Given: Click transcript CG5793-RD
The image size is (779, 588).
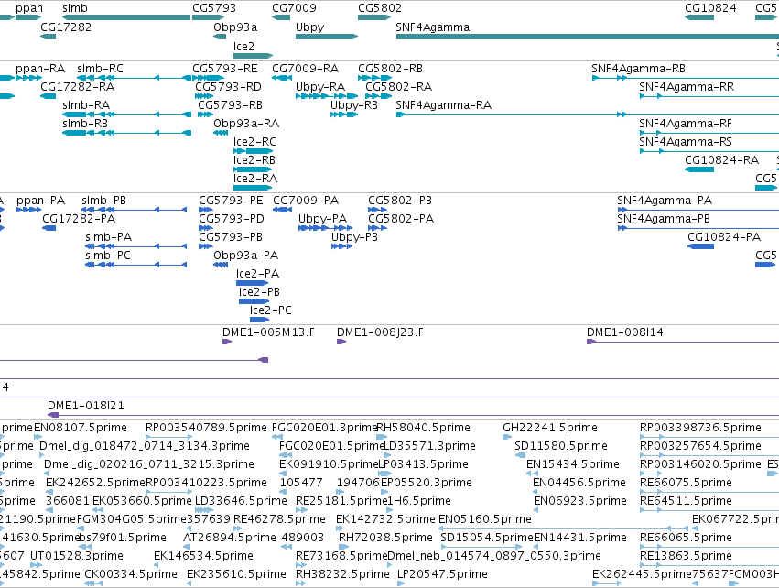Looking at the screenshot, I should 228,86.
